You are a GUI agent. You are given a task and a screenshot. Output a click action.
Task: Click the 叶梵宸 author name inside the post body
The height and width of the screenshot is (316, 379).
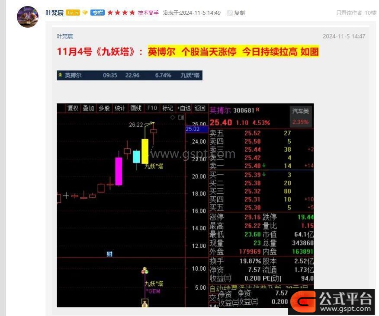coord(65,36)
